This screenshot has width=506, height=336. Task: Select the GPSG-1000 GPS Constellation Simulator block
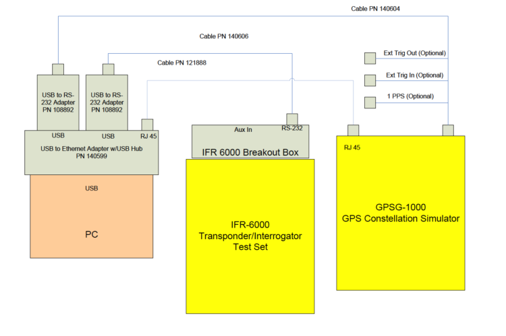tap(401, 213)
